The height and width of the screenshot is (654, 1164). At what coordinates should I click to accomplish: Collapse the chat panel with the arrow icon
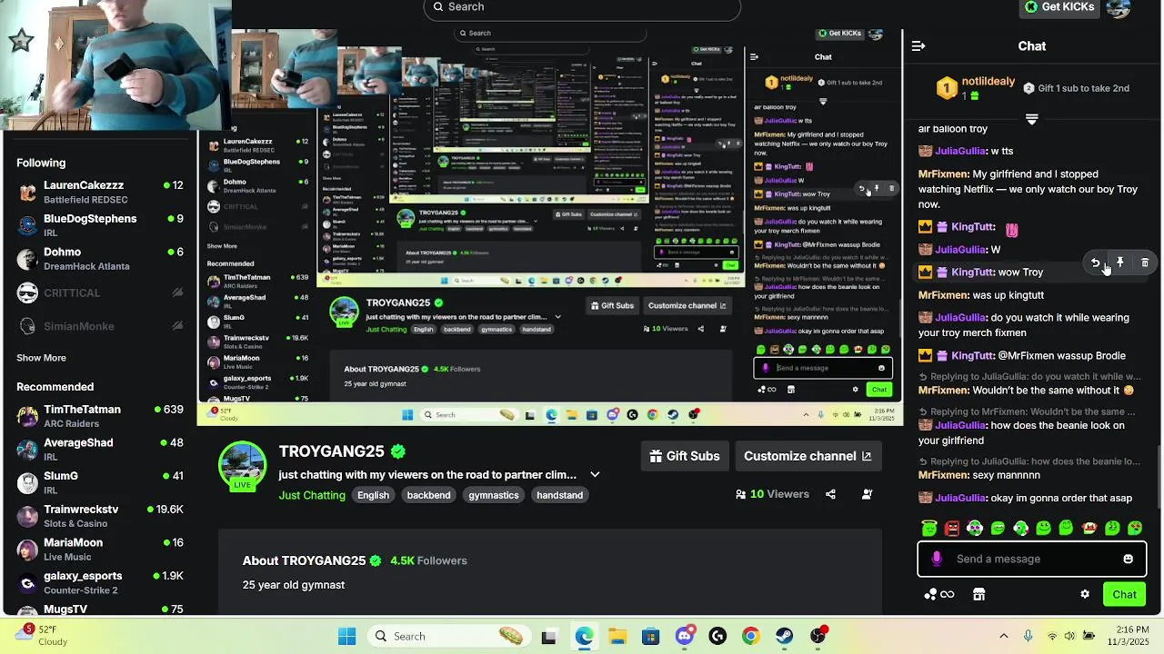[x=918, y=46]
